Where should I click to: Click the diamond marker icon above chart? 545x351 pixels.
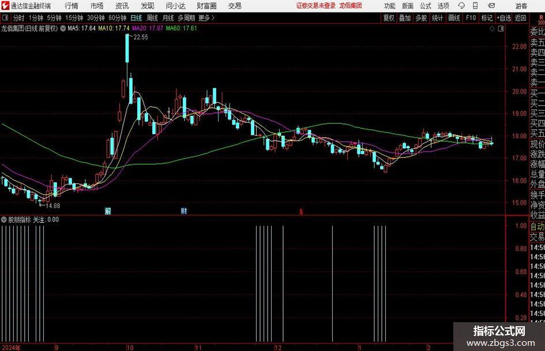tap(492, 29)
